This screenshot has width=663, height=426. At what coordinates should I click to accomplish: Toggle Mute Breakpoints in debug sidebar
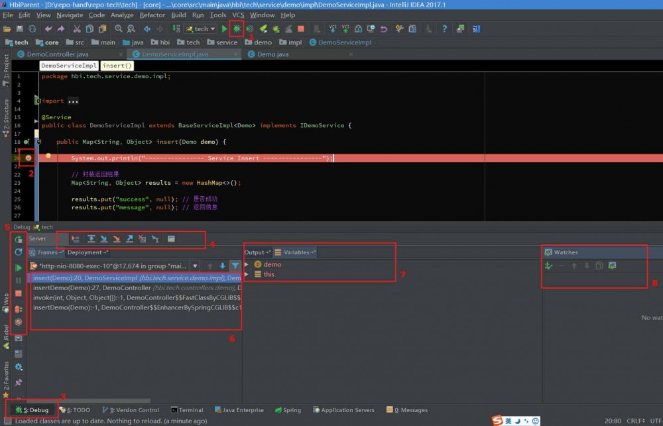click(19, 322)
